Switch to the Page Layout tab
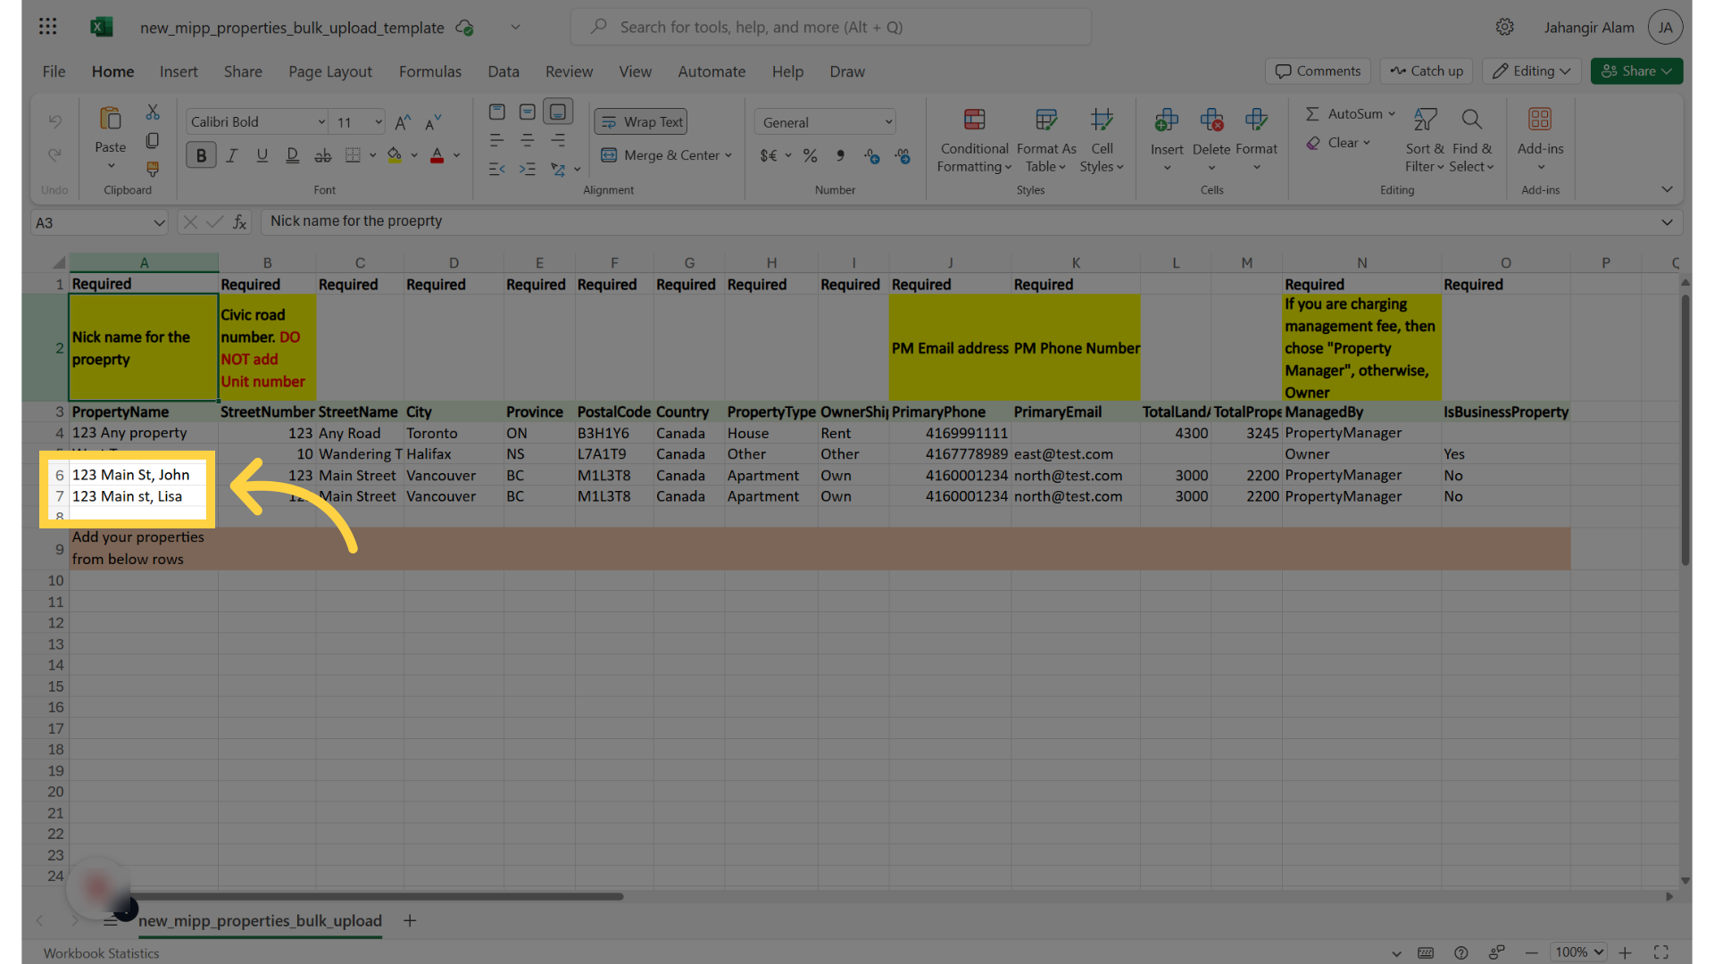This screenshot has height=964, width=1714. [330, 71]
